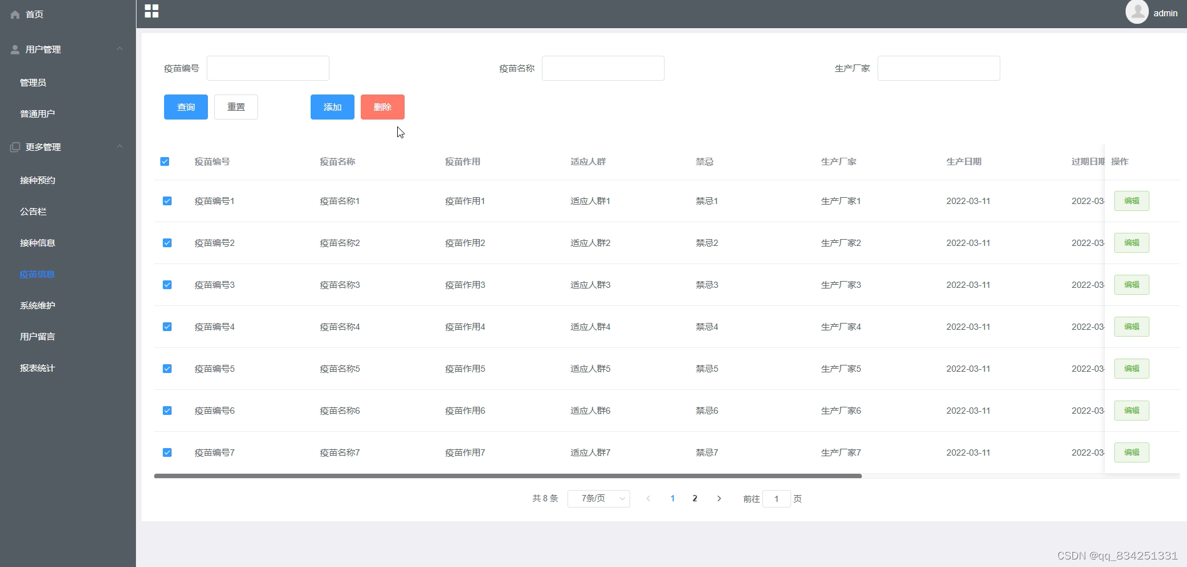Click 编辑 for 疫苗编号3 row

(1132, 285)
